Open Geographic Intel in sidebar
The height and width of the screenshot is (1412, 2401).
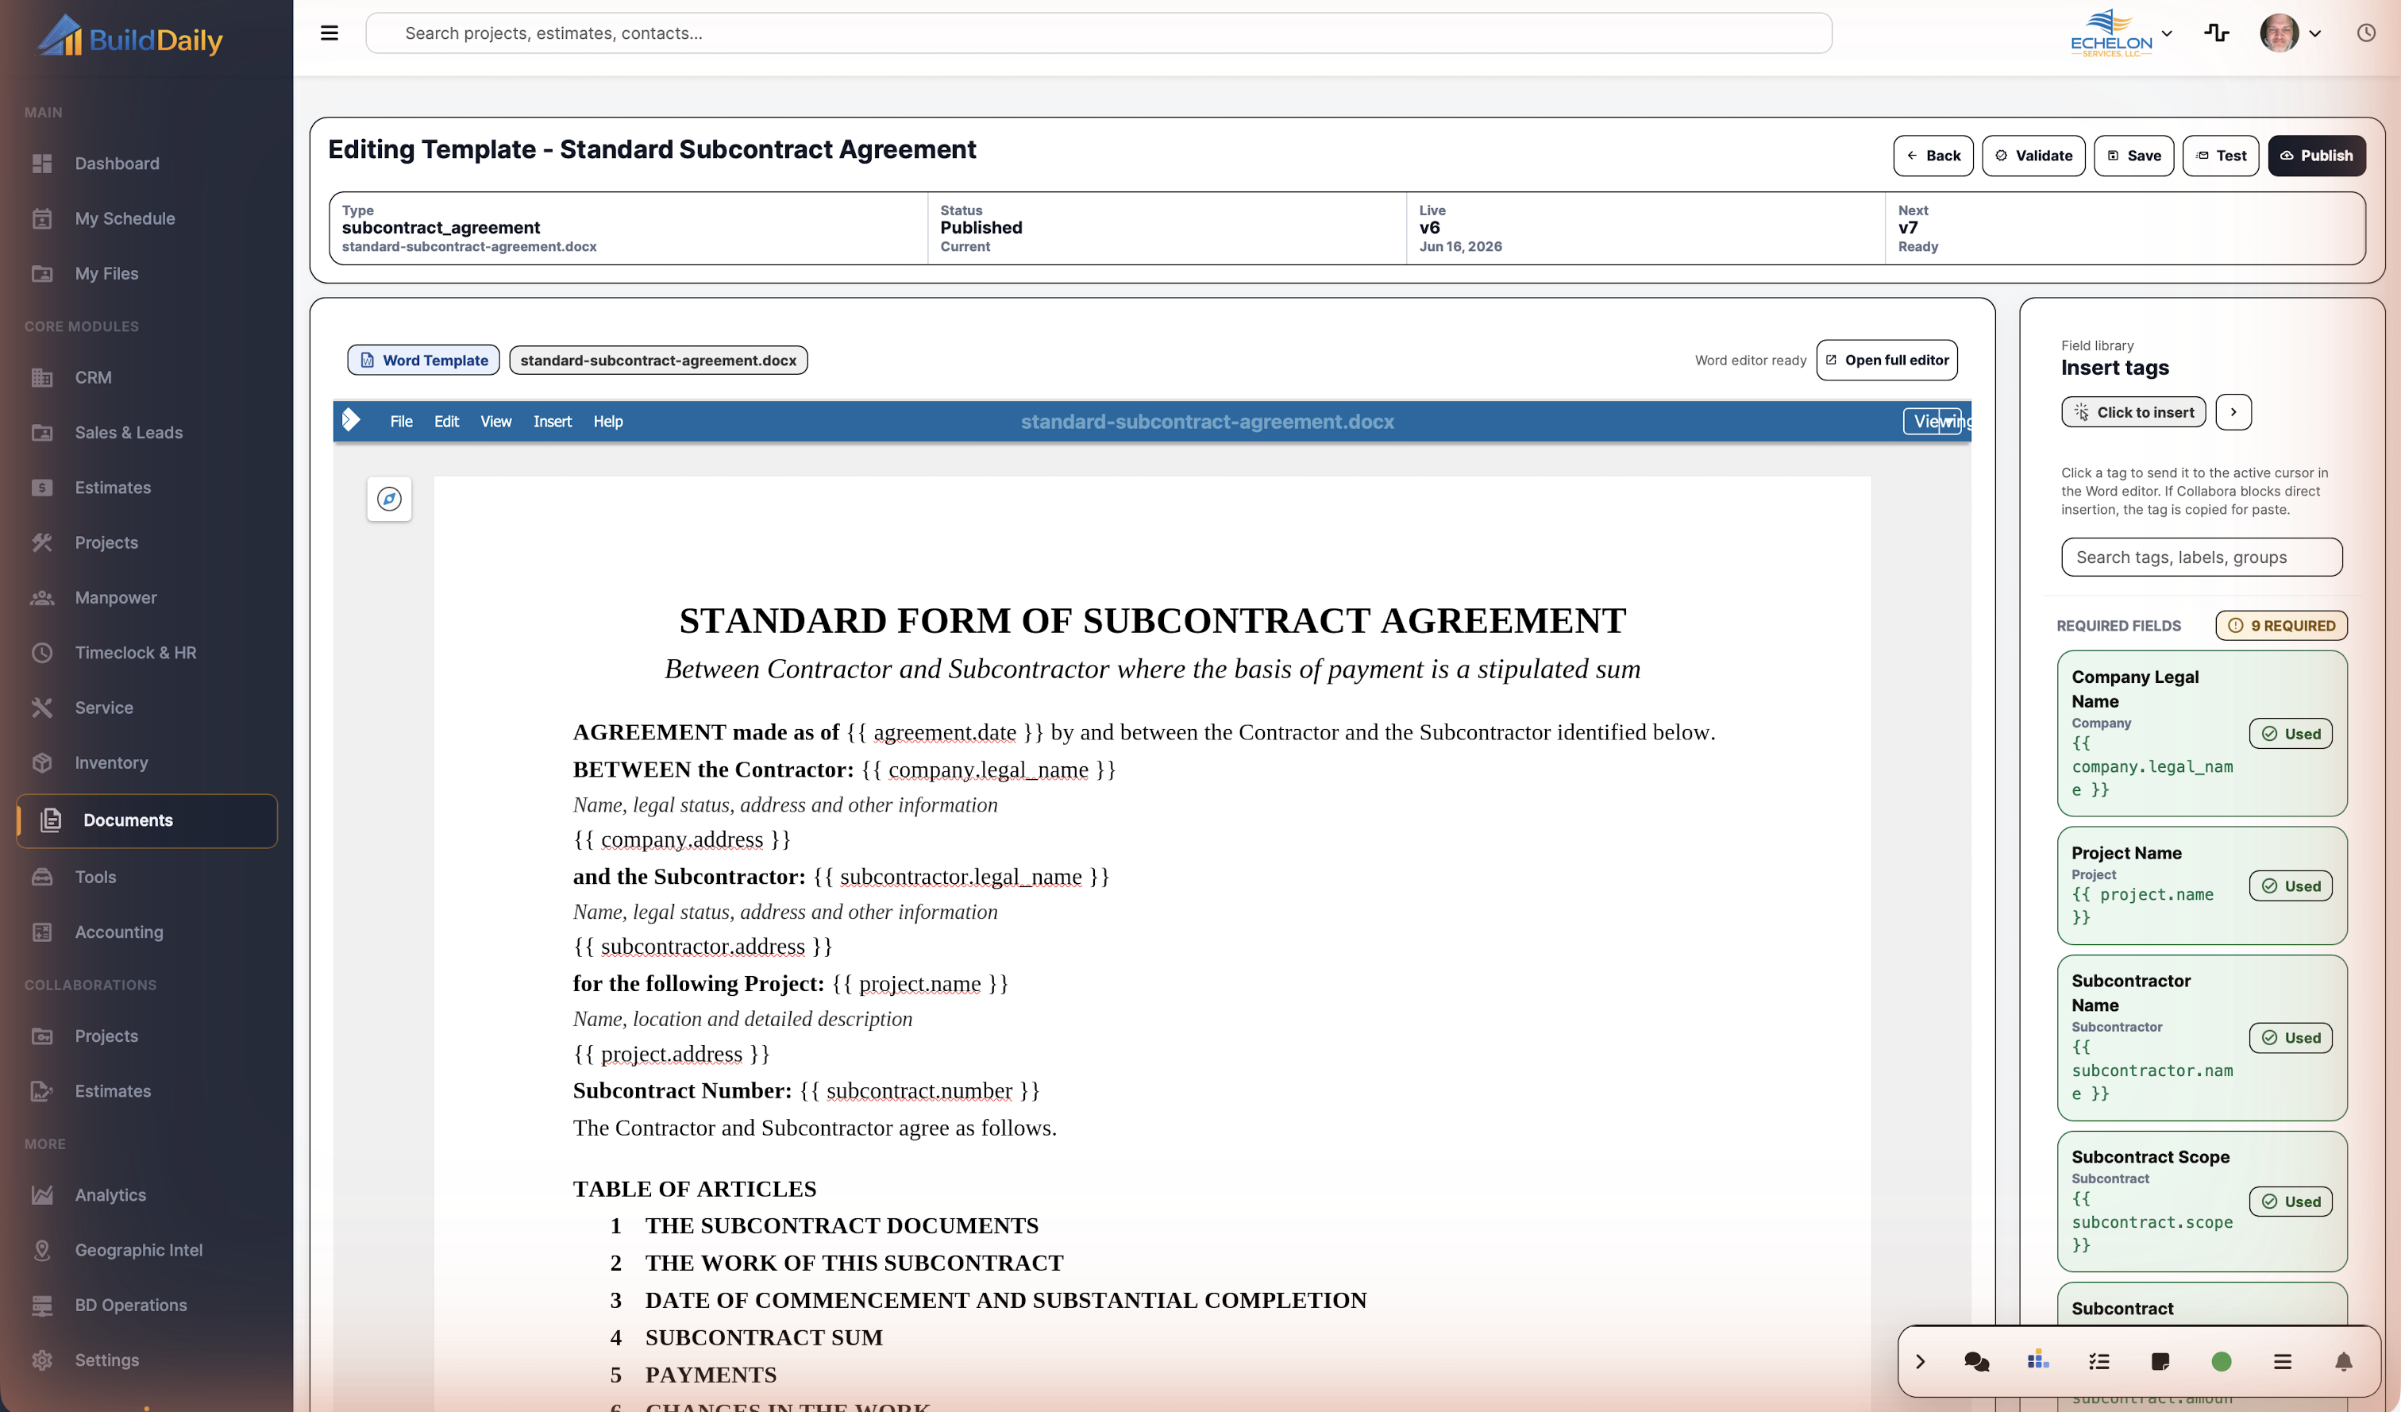pyautogui.click(x=147, y=1250)
